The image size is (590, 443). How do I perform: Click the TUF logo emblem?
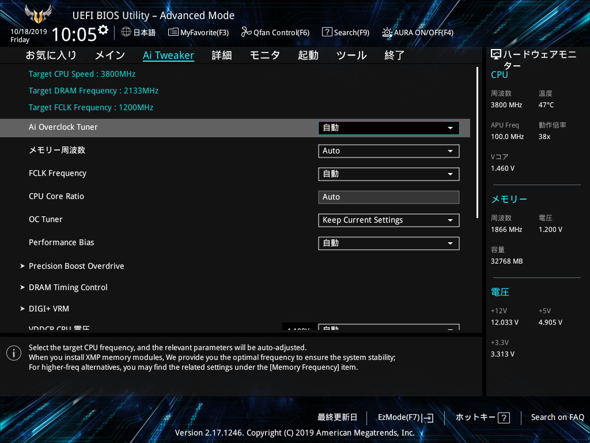click(38, 14)
